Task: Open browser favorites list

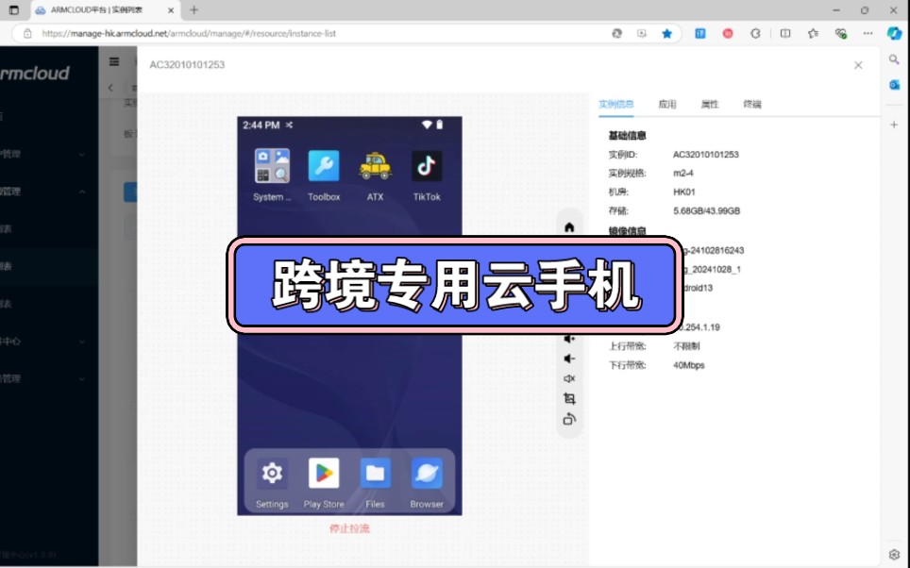Action: tap(813, 34)
